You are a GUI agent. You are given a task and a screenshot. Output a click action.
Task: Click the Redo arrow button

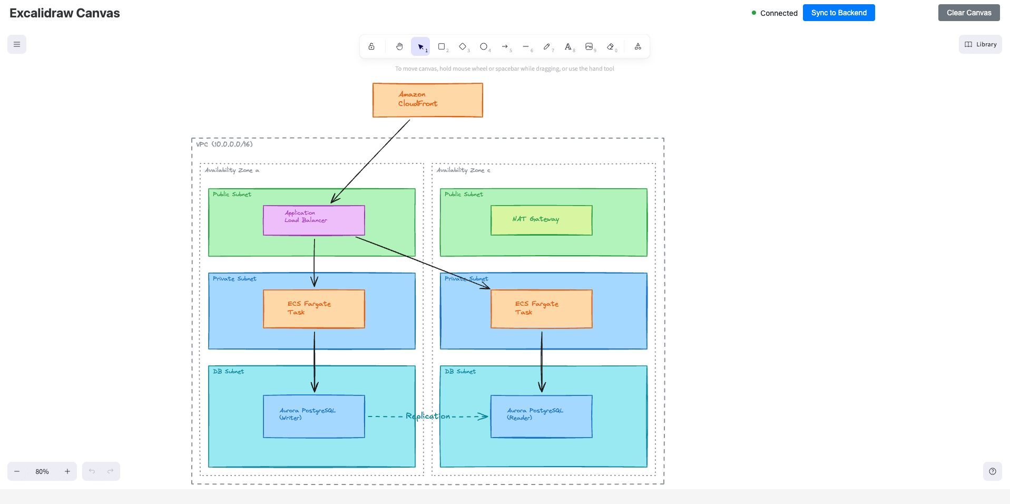tap(111, 471)
